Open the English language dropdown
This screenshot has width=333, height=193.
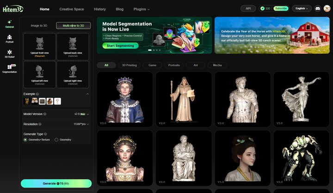tap(302, 8)
